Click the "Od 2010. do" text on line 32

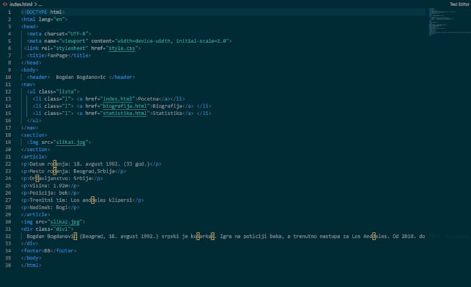point(409,236)
